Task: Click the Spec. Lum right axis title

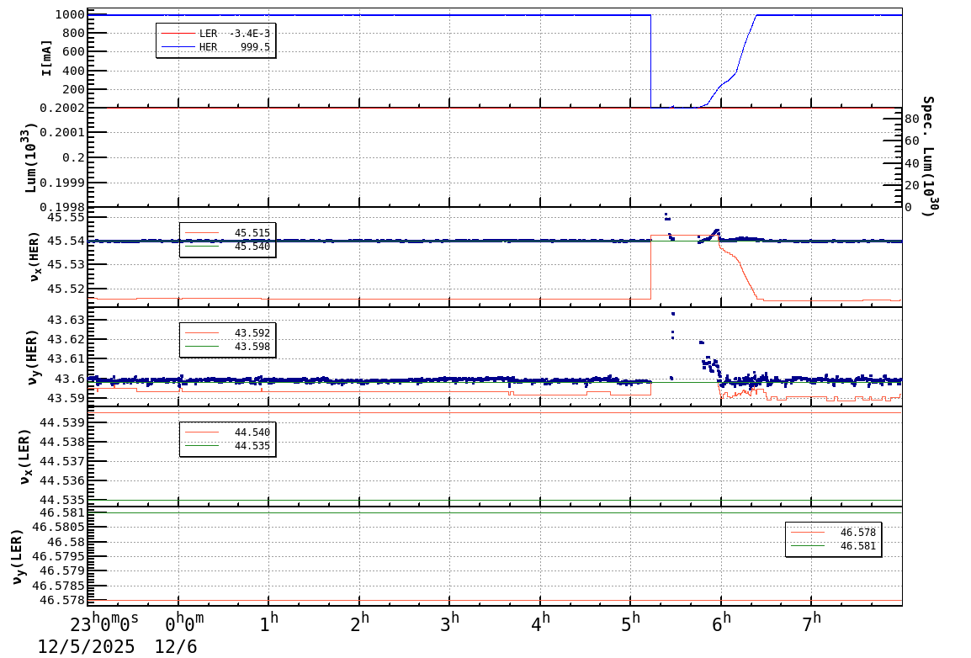Action: (927, 156)
